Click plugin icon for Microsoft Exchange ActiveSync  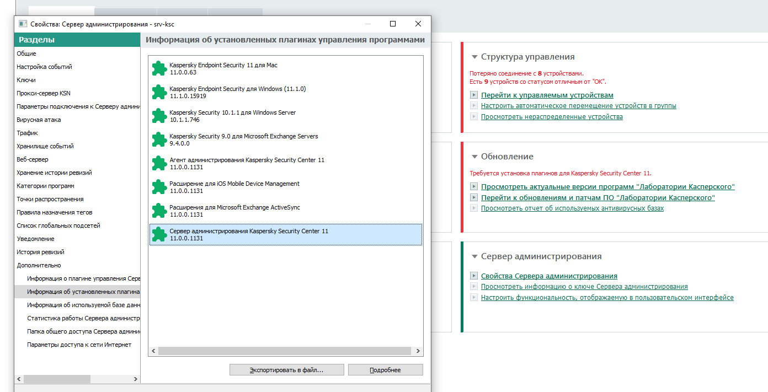coord(159,211)
